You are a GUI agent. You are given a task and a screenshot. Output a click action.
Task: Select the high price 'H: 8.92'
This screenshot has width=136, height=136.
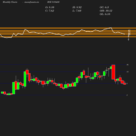[x=77, y=7]
